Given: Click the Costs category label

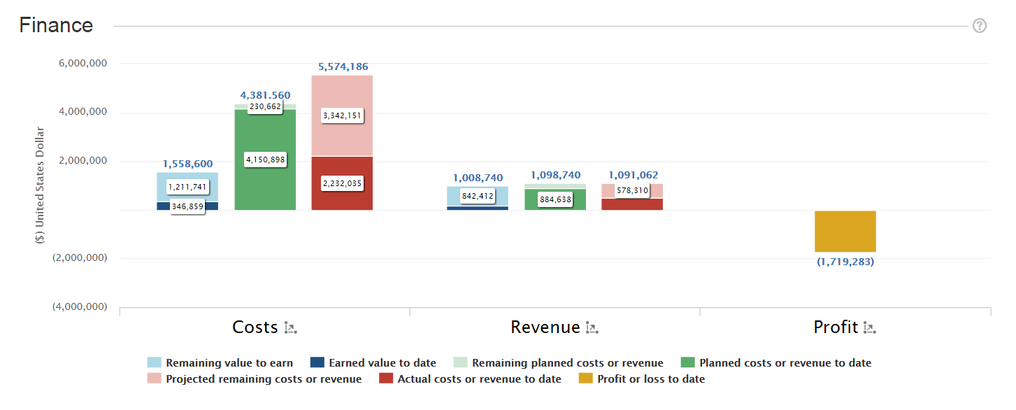Looking at the screenshot, I should 255,327.
